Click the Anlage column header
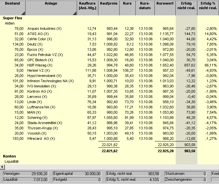Viewport: 219px width, 184px height. coord(51,8)
